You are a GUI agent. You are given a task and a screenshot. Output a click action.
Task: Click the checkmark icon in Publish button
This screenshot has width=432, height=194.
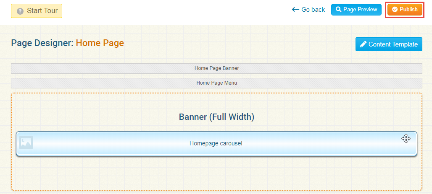(x=395, y=10)
